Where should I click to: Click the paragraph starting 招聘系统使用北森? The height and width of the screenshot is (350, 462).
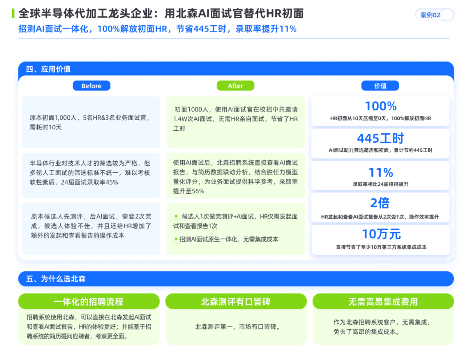tap(89, 327)
